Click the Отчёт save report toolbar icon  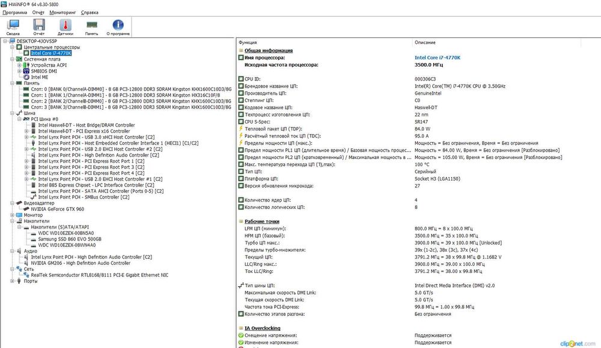(x=38, y=28)
